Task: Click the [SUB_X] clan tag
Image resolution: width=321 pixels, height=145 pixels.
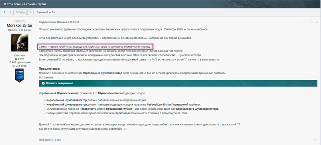Action: [x=19, y=21]
